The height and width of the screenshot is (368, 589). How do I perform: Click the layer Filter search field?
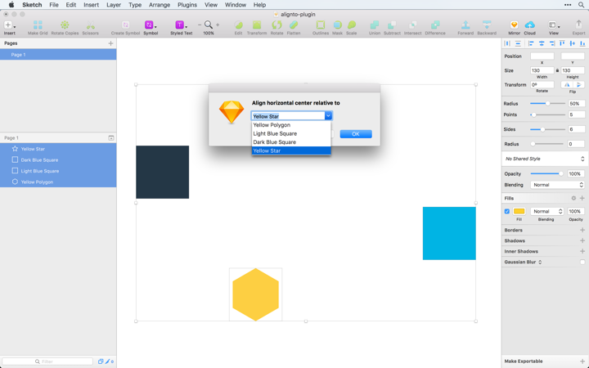click(x=47, y=361)
